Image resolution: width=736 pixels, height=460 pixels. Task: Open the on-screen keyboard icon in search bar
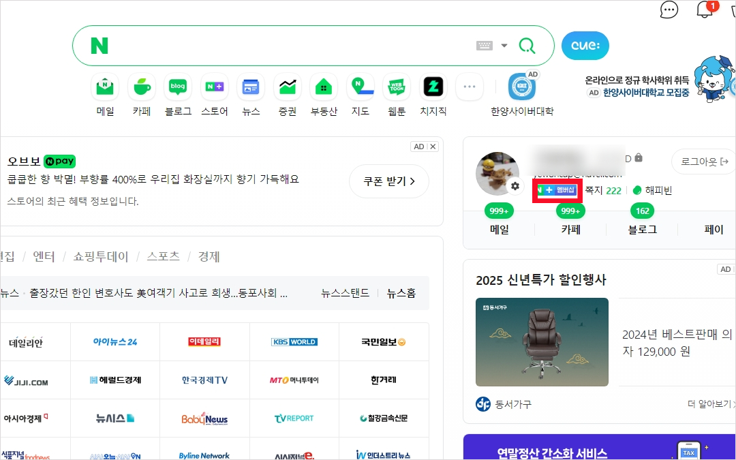[485, 46]
